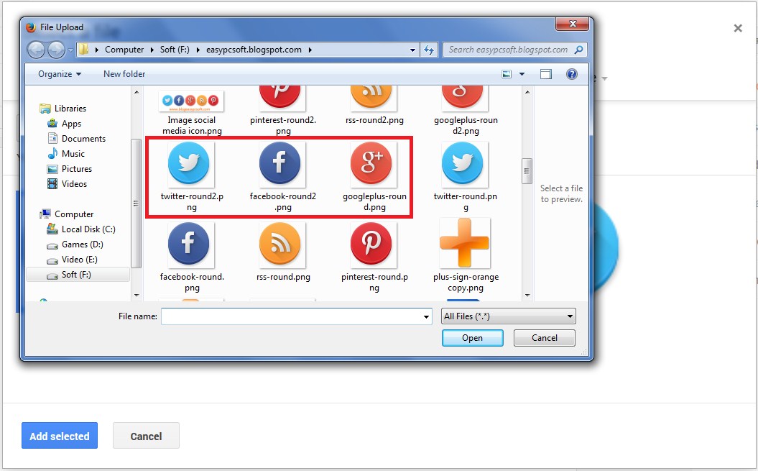
Task: Click file list scroll down arrow
Action: click(527, 295)
